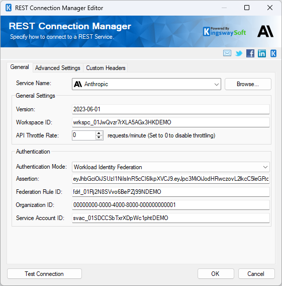This screenshot has width=282, height=286.
Task: Close the REST Connection Manager Editor window
Action: click(x=270, y=8)
